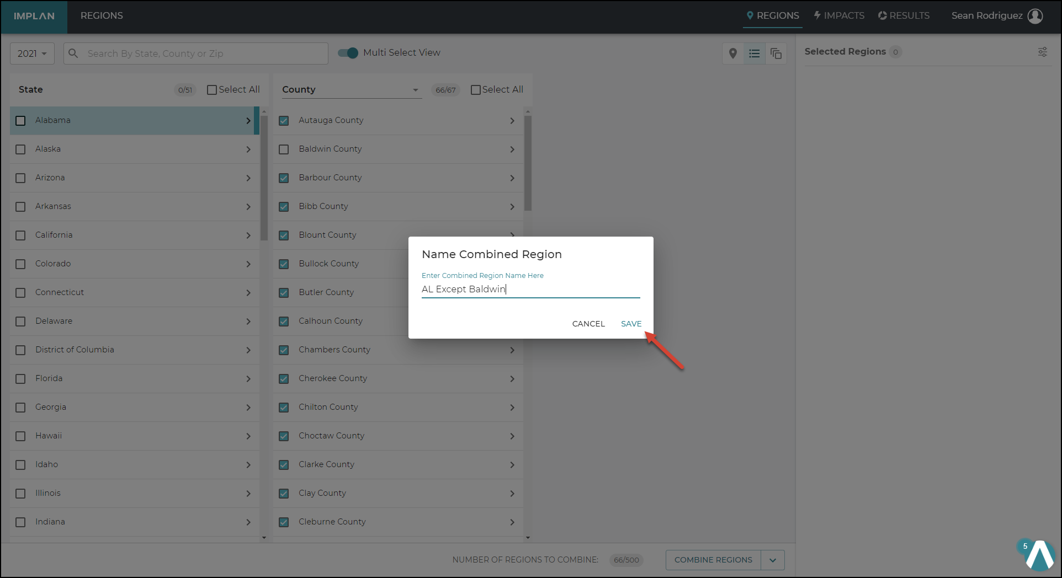Expand California chevron
Screen dimensions: 1062x578
248,235
